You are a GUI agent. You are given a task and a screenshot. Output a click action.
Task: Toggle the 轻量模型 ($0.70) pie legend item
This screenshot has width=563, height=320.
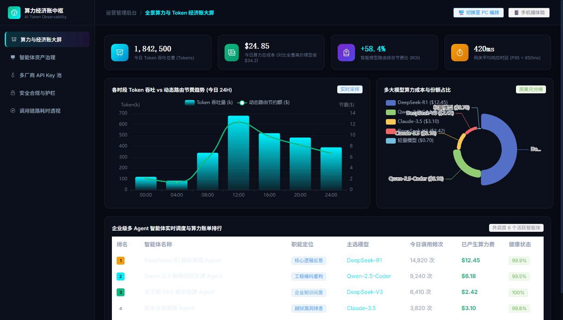coord(410,140)
